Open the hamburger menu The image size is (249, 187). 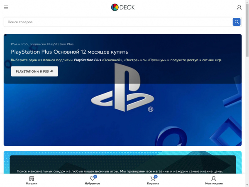(6, 7)
